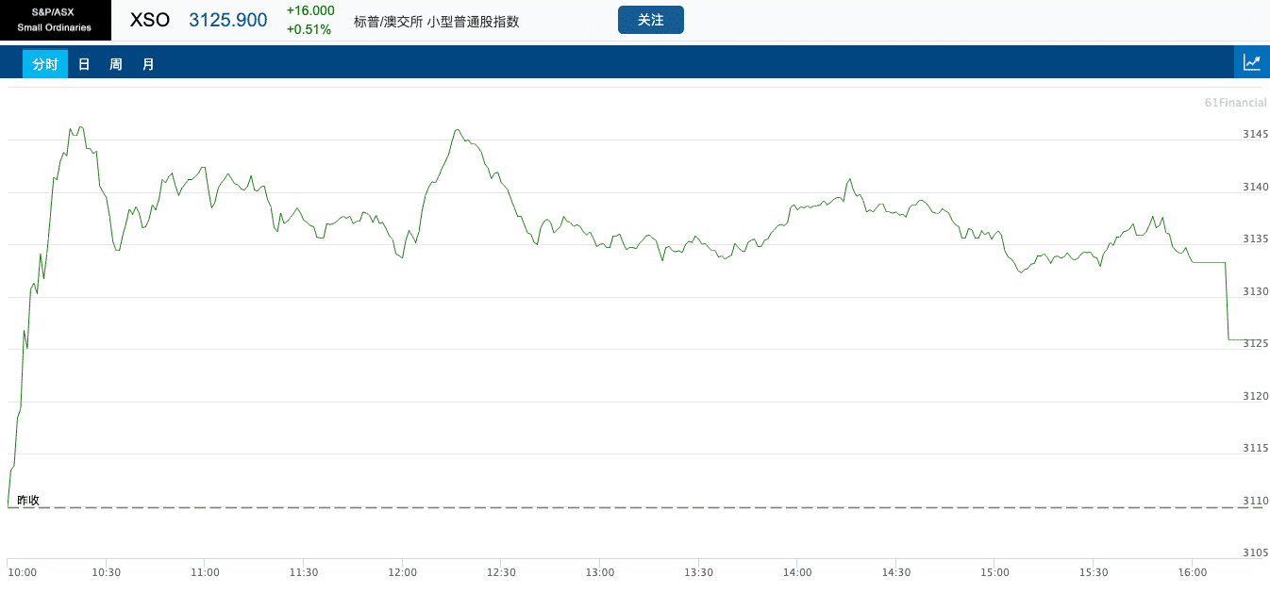Click the XSO ticker symbol

pos(149,20)
